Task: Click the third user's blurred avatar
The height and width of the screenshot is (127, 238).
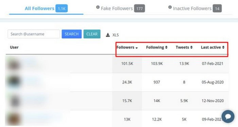Action: point(14,101)
